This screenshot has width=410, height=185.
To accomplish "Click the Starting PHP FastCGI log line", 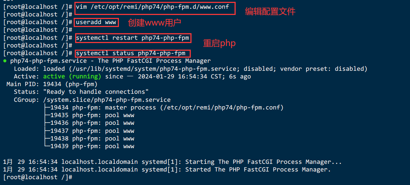I will [172, 162].
